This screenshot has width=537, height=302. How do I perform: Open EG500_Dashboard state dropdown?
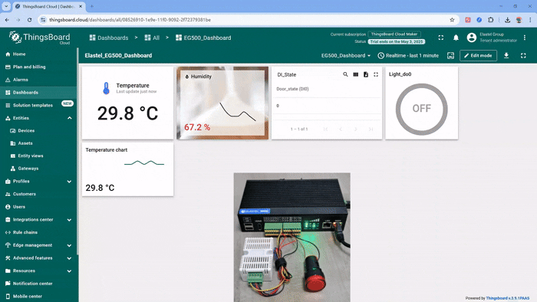tap(346, 55)
